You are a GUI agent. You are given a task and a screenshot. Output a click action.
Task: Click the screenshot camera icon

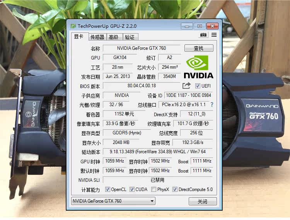click(x=203, y=35)
